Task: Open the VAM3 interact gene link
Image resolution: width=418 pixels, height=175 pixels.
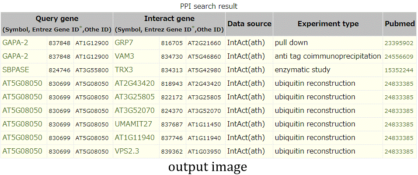Action: click(x=125, y=56)
